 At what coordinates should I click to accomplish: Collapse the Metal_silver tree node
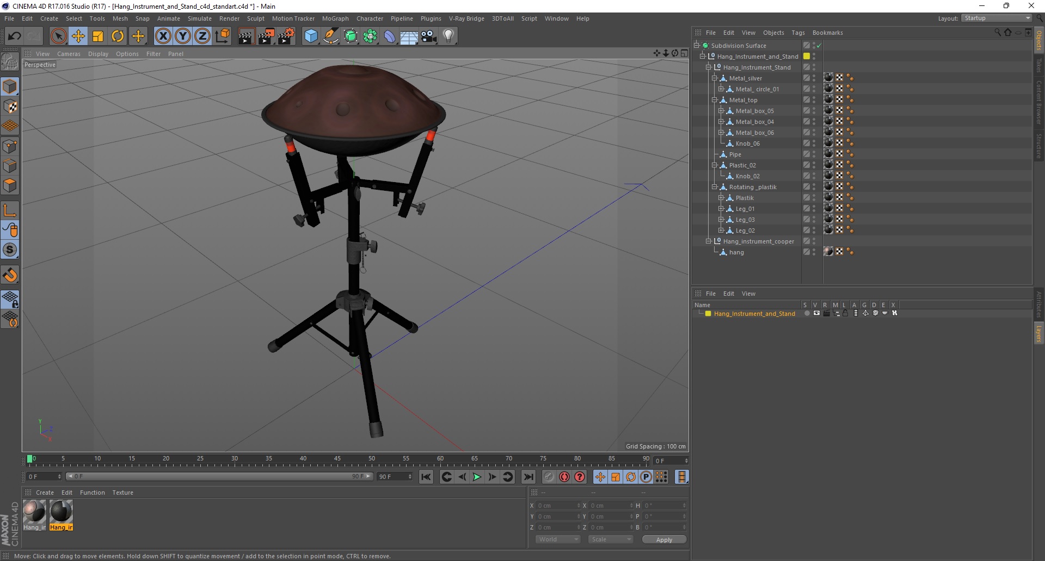click(714, 78)
